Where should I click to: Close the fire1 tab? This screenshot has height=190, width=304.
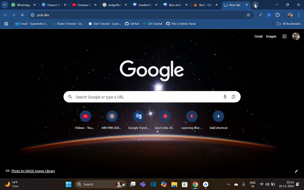coord(217,5)
